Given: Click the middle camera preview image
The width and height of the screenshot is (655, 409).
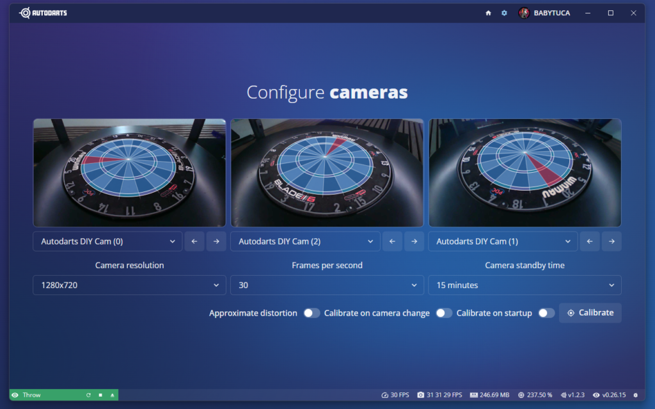Looking at the screenshot, I should 327,173.
